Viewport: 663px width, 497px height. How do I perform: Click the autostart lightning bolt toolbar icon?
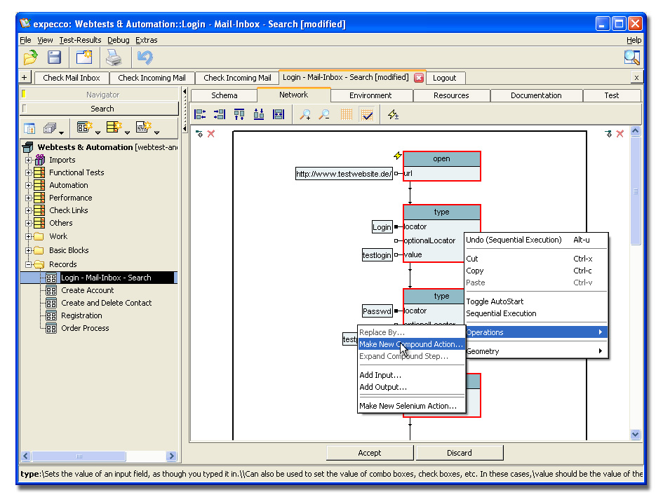393,114
